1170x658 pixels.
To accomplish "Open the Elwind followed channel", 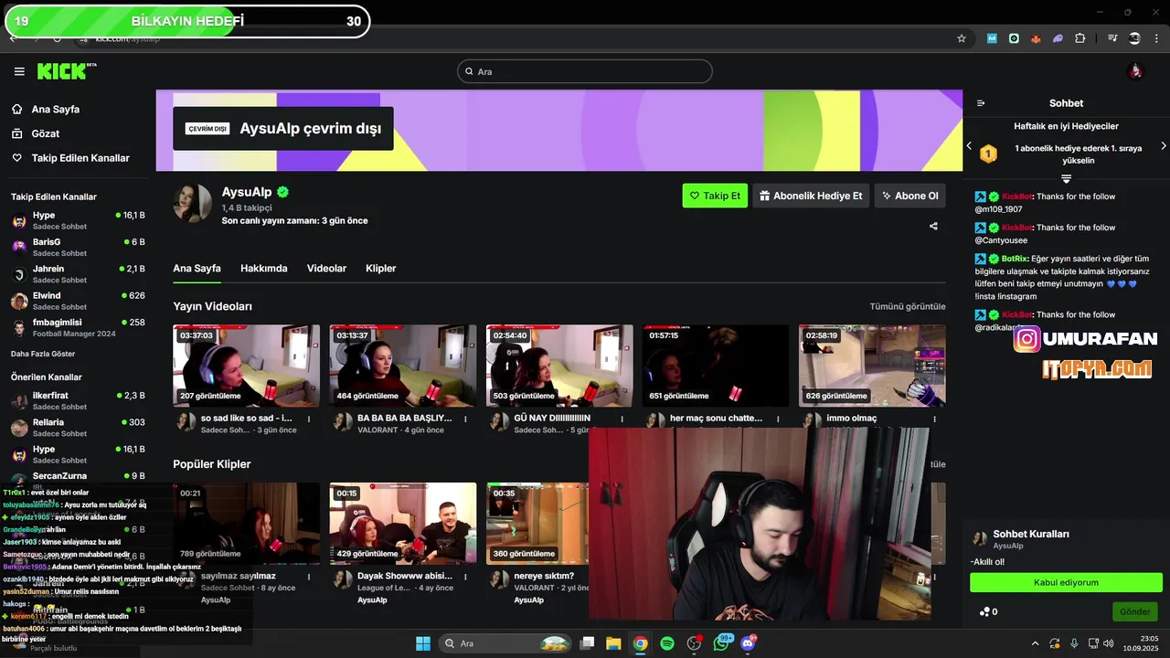I will click(x=78, y=301).
